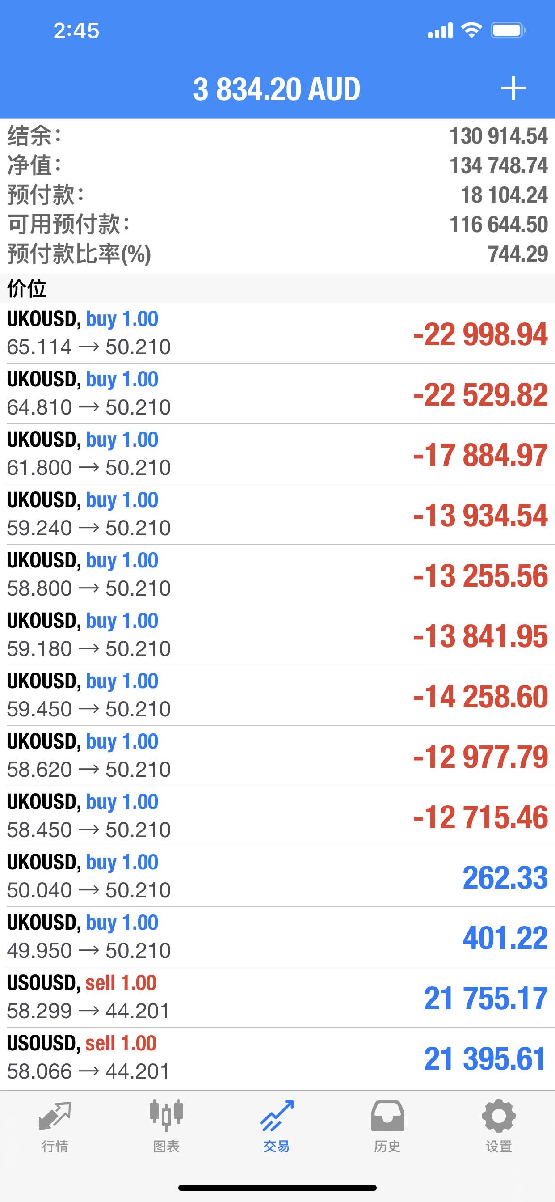Tap the 3 834.20 AUD profit title
The image size is (555, 1202).
coord(277,89)
